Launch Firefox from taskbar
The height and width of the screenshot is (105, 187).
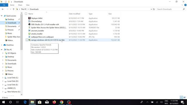pos(54,102)
